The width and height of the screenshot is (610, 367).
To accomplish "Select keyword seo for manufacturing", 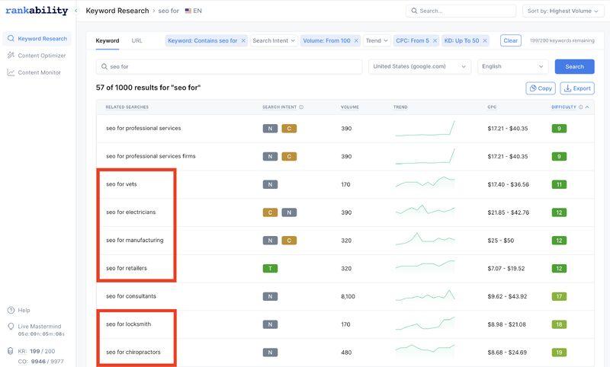I will click(135, 240).
